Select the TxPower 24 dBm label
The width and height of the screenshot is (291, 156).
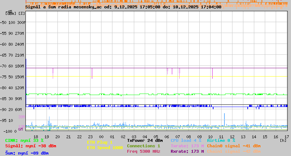pyautogui.click(x=145, y=140)
